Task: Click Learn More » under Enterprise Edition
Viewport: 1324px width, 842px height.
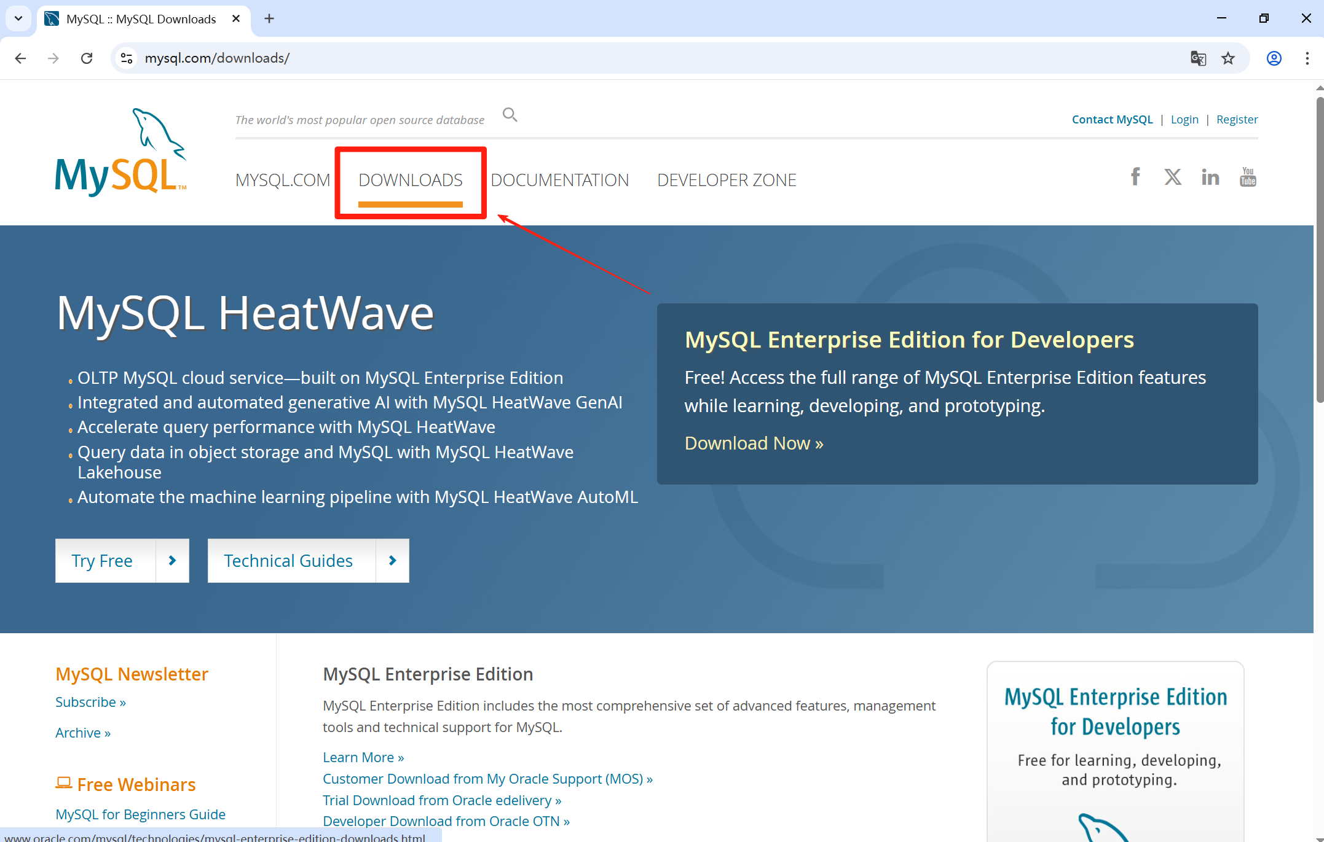Action: point(363,757)
